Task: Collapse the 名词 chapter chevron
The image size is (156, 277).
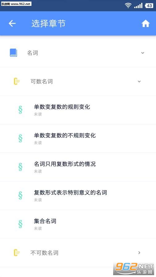Action: 142,53
